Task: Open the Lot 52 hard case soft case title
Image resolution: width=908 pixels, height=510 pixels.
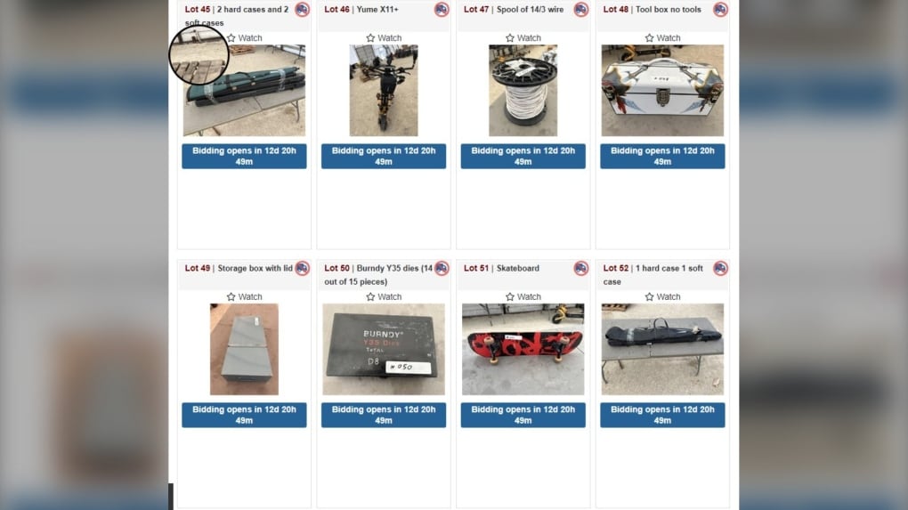Action: click(x=653, y=275)
